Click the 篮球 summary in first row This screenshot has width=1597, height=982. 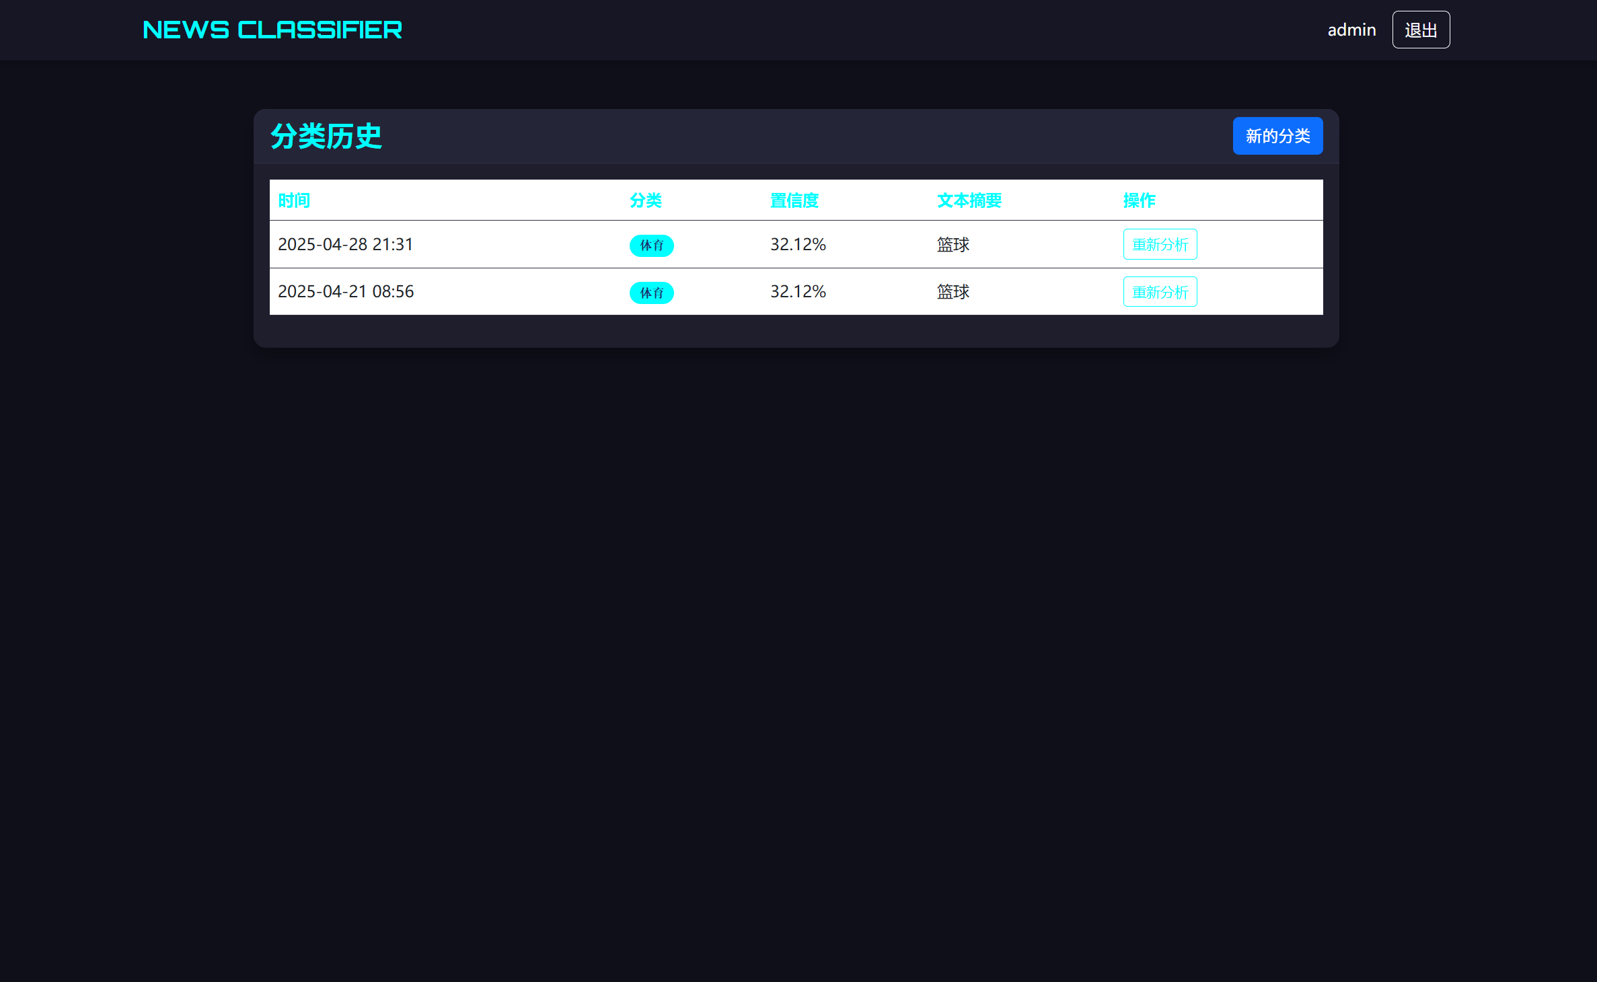tap(953, 245)
